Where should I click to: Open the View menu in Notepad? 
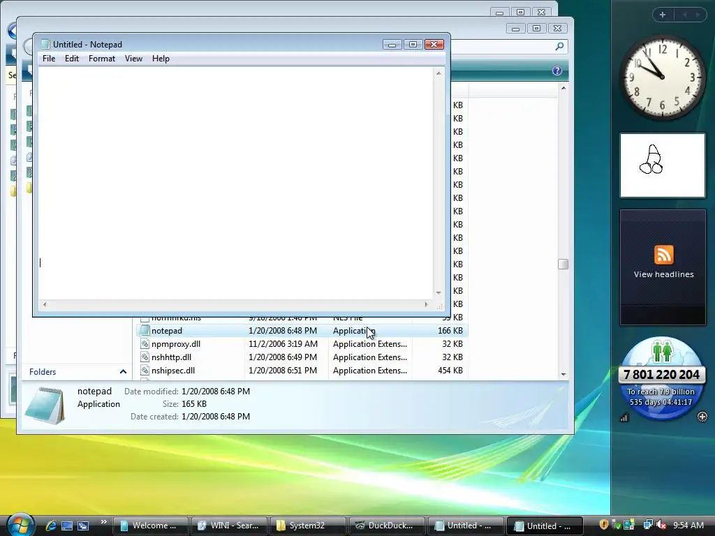point(133,59)
